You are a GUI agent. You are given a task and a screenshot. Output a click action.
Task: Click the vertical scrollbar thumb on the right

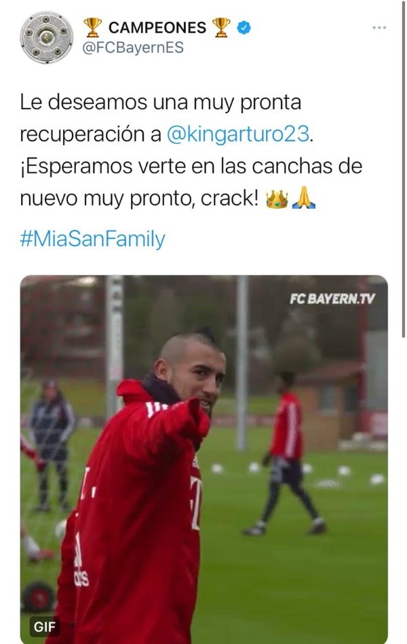coord(403,168)
